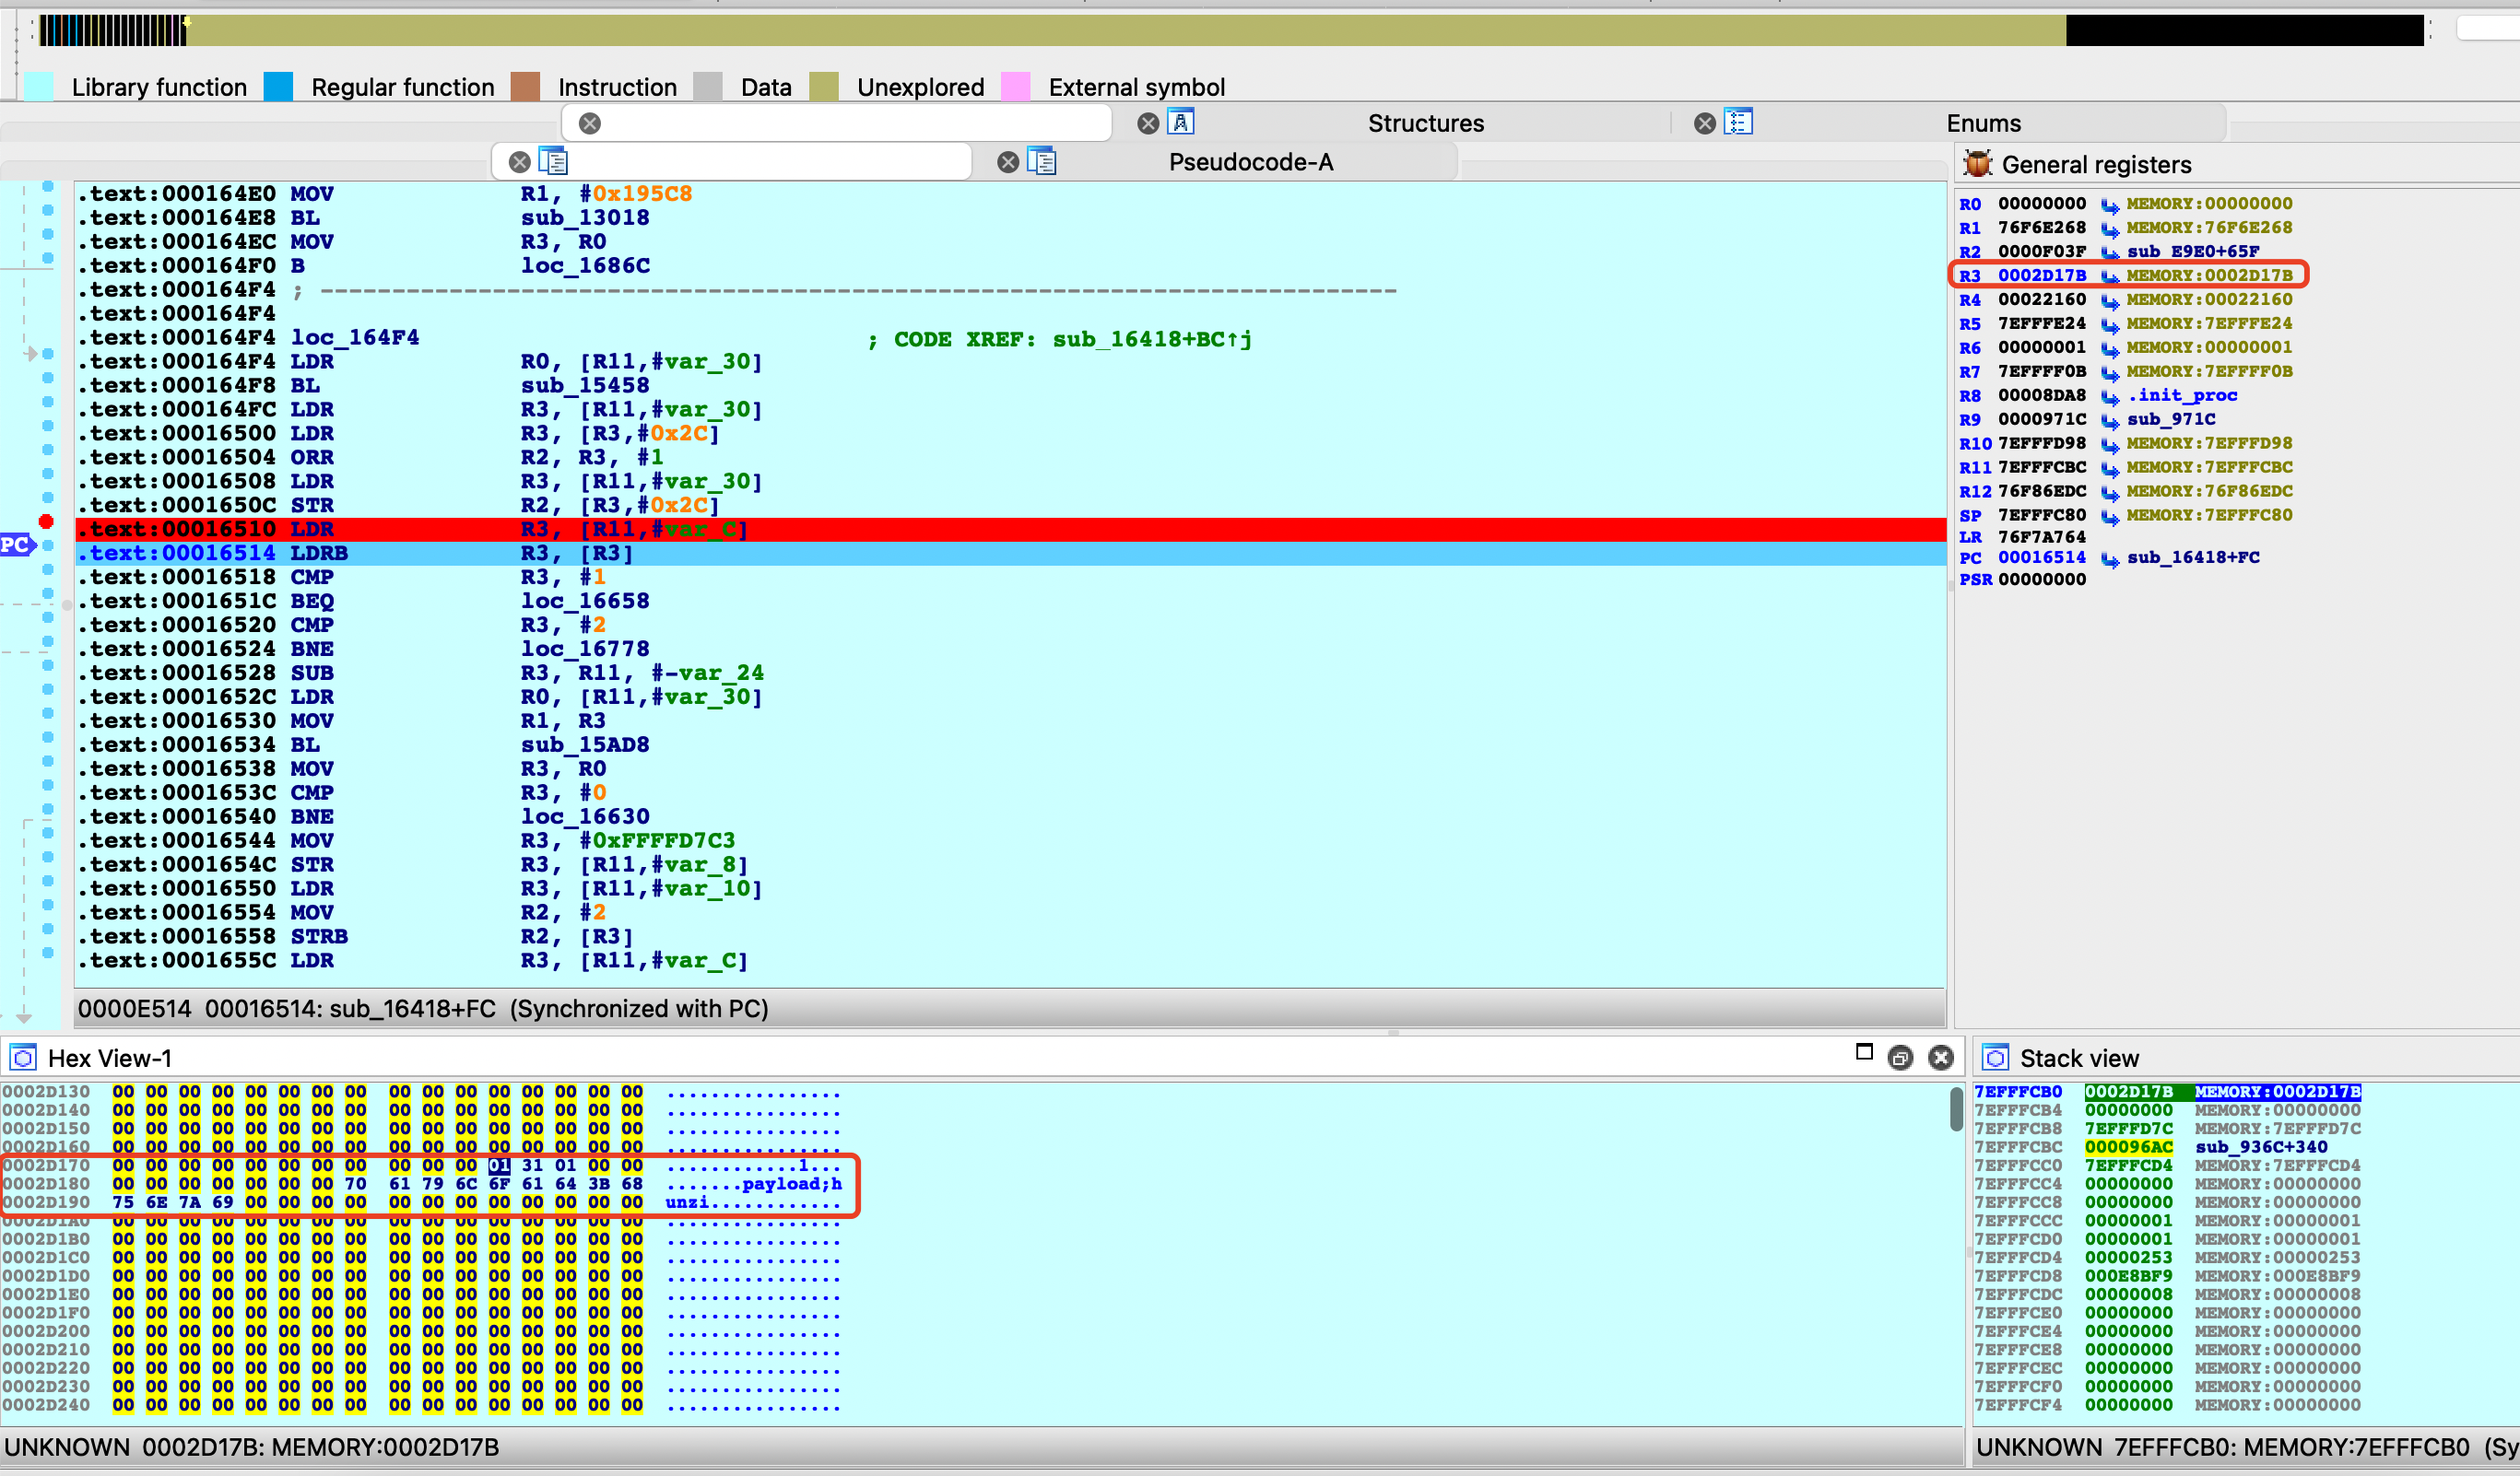Toggle breakpoint dot beside 000164F8 BL line
The height and width of the screenshot is (1476, 2520).
click(x=48, y=378)
